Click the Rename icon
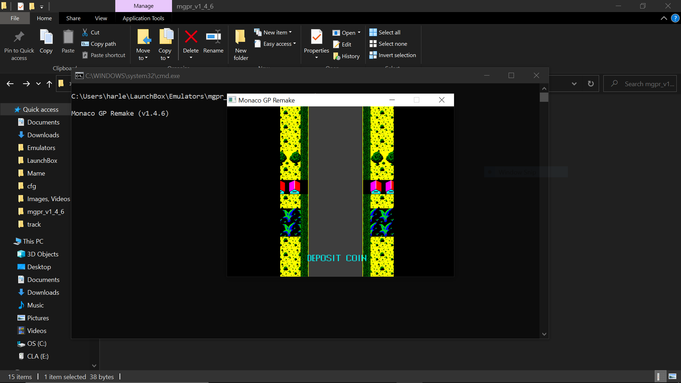The width and height of the screenshot is (681, 383). click(214, 37)
